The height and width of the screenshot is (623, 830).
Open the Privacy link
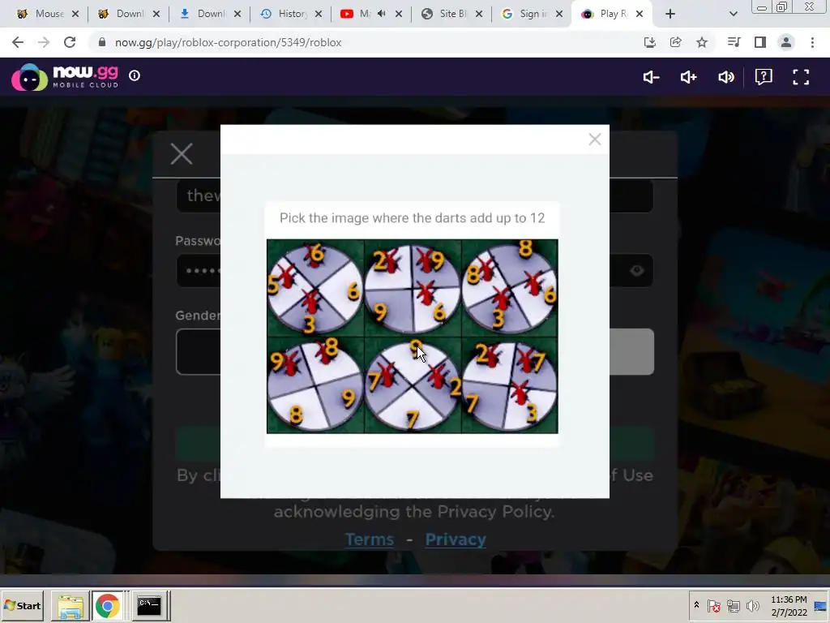(456, 539)
